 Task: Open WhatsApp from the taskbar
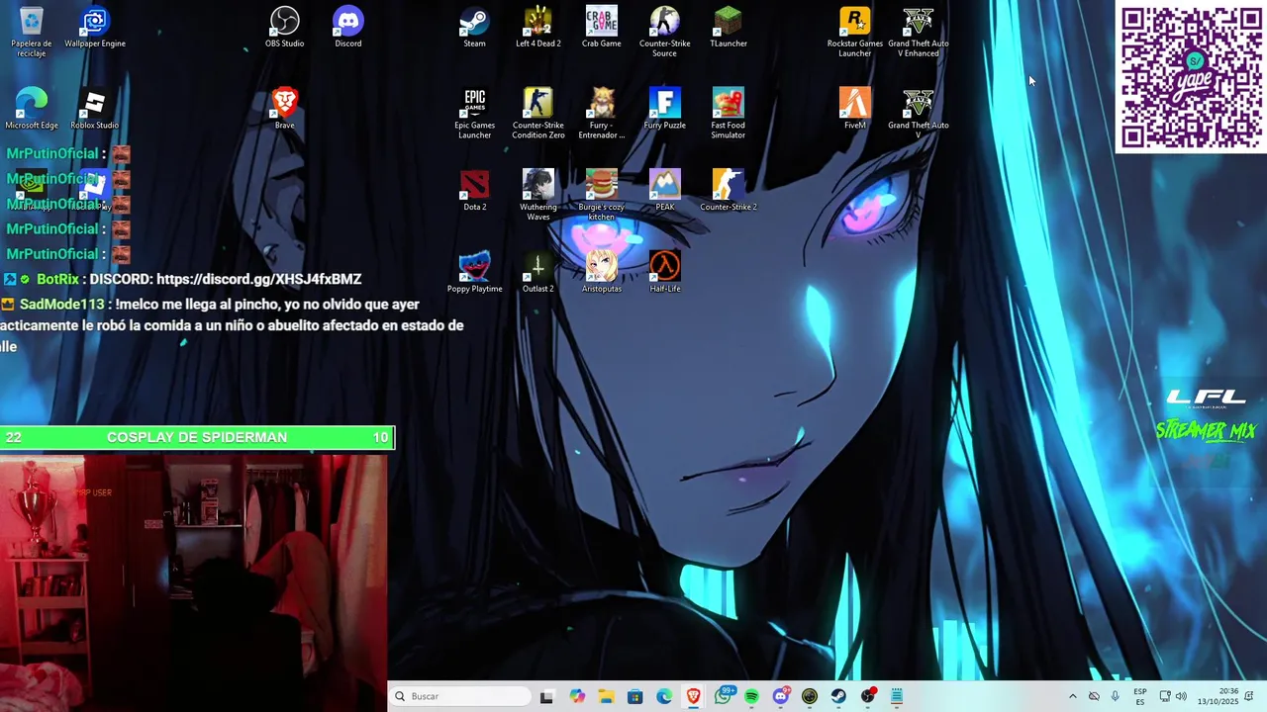point(724,696)
